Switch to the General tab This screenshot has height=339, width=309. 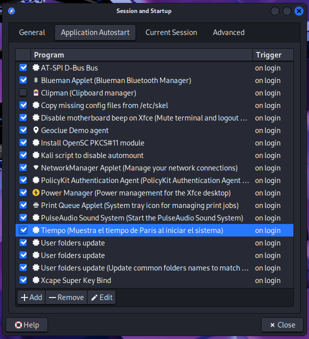tap(32, 32)
